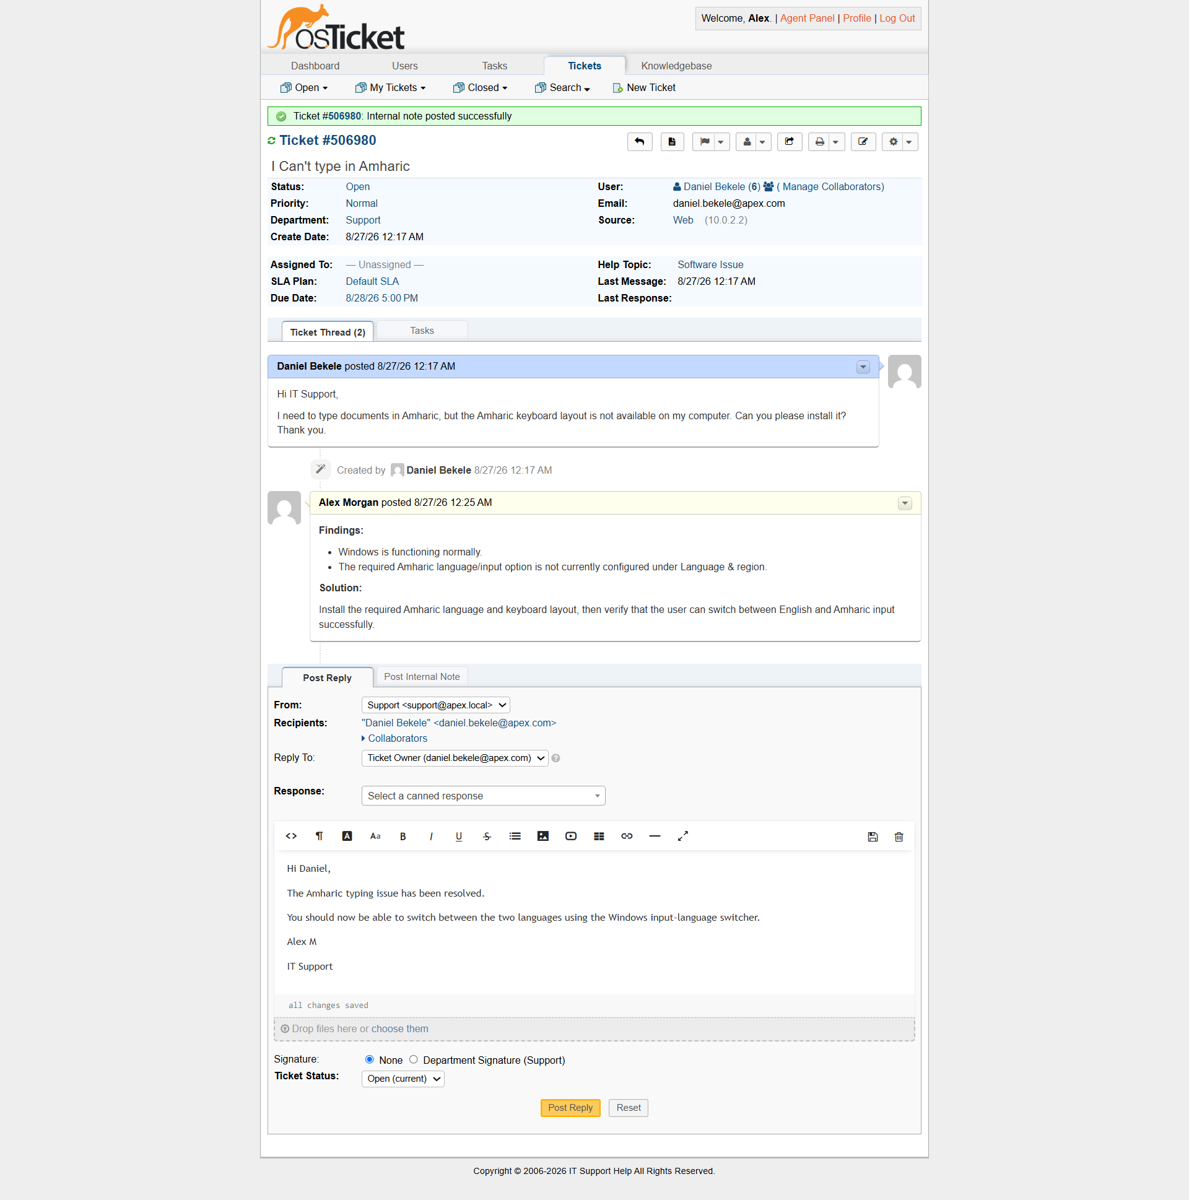Insert a link using editor toolbar
Viewport: 1189px width, 1200px height.
point(627,836)
